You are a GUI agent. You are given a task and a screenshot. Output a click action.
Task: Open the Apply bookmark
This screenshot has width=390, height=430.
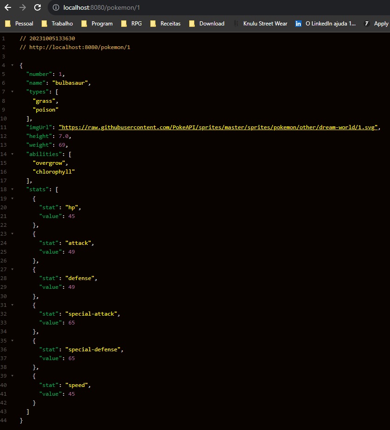click(x=376, y=24)
